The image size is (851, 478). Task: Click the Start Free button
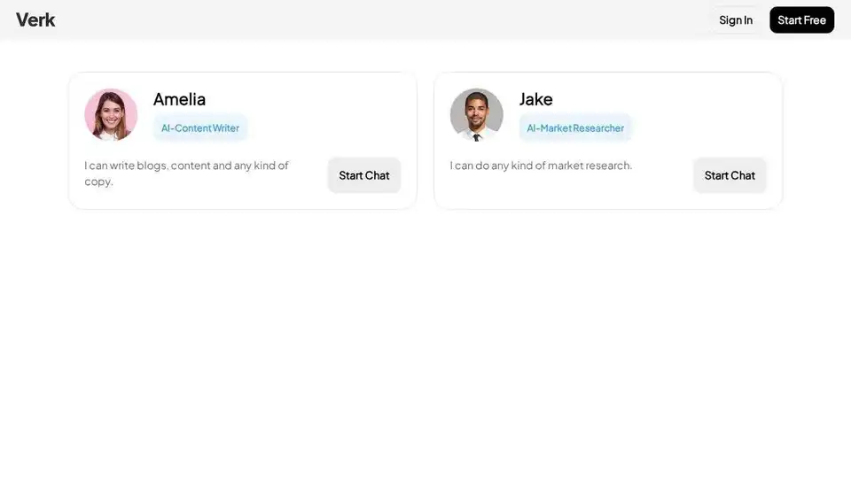(x=801, y=20)
